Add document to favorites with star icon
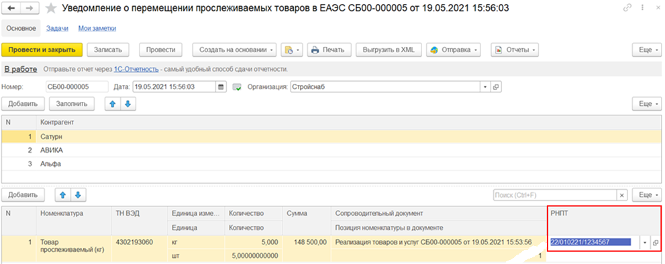Screen dimensions: 665x264 click(51, 7)
